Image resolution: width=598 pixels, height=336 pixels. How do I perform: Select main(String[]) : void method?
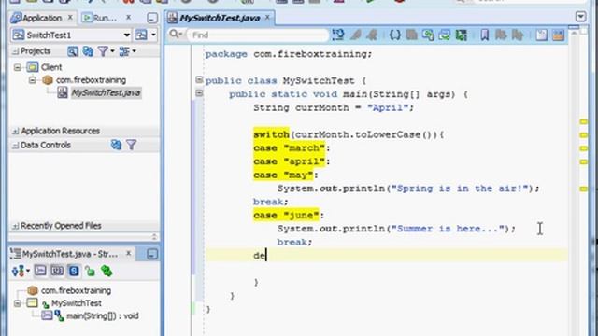point(102,316)
